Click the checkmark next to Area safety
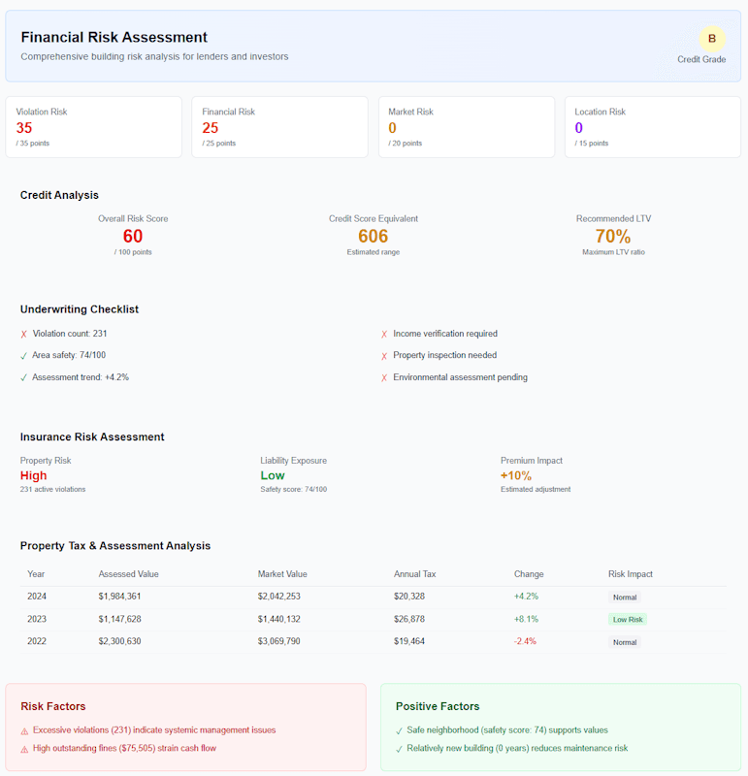Viewport: 748px width, 776px height. pos(24,355)
